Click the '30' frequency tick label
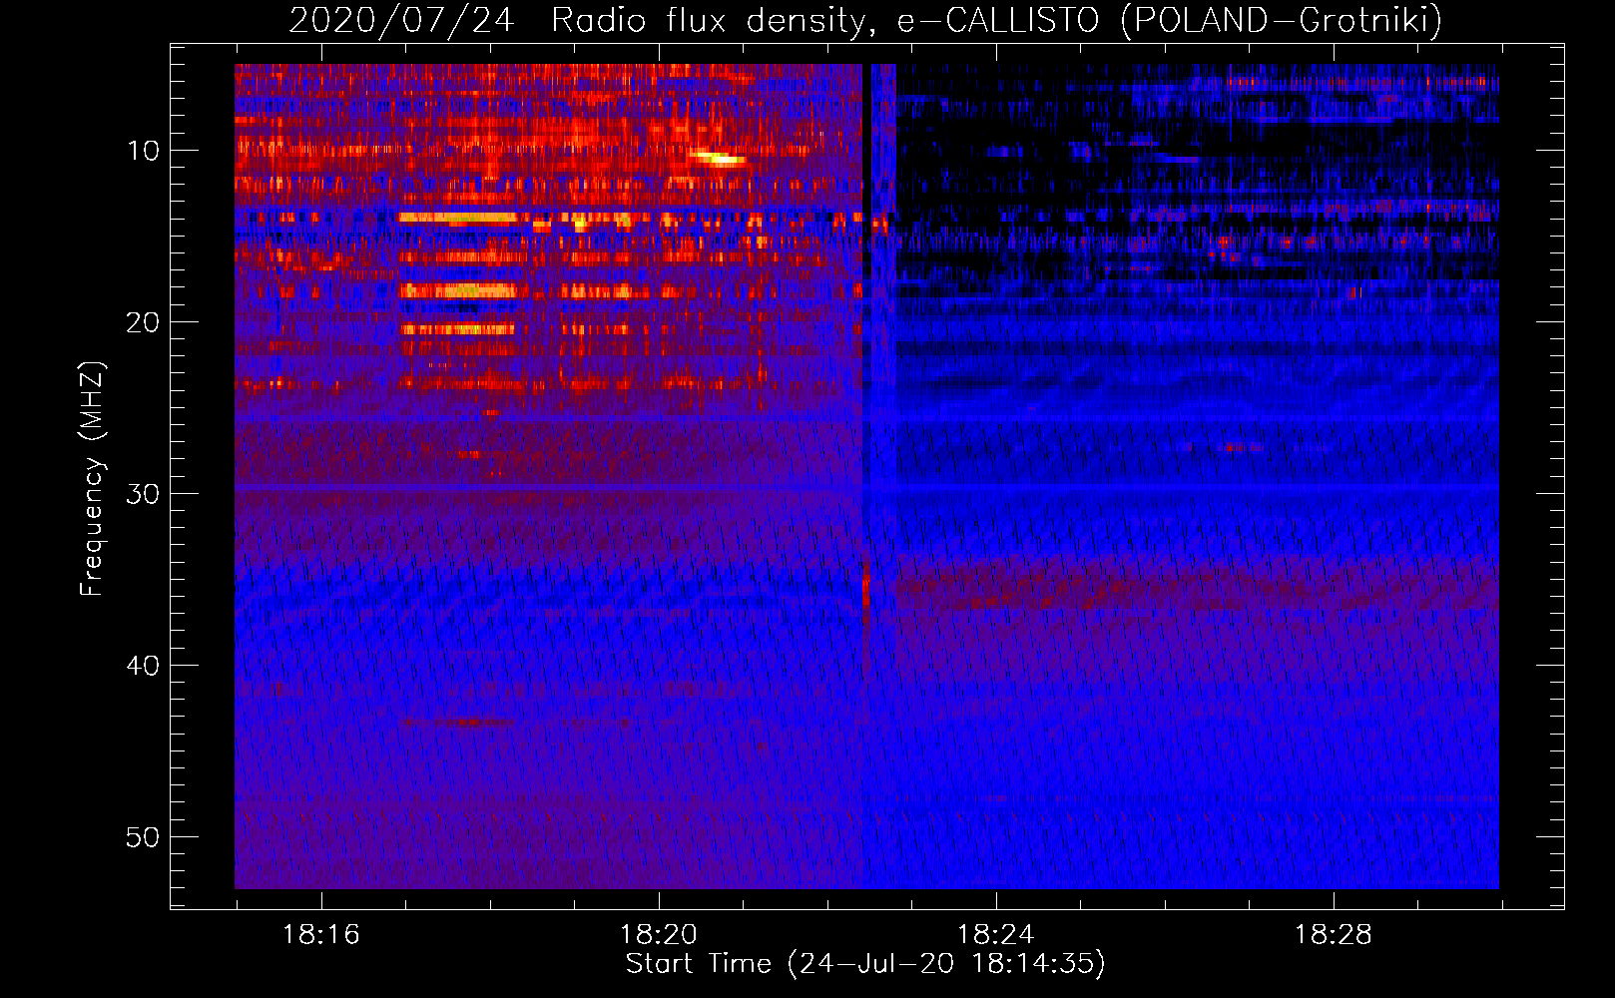 tap(144, 494)
